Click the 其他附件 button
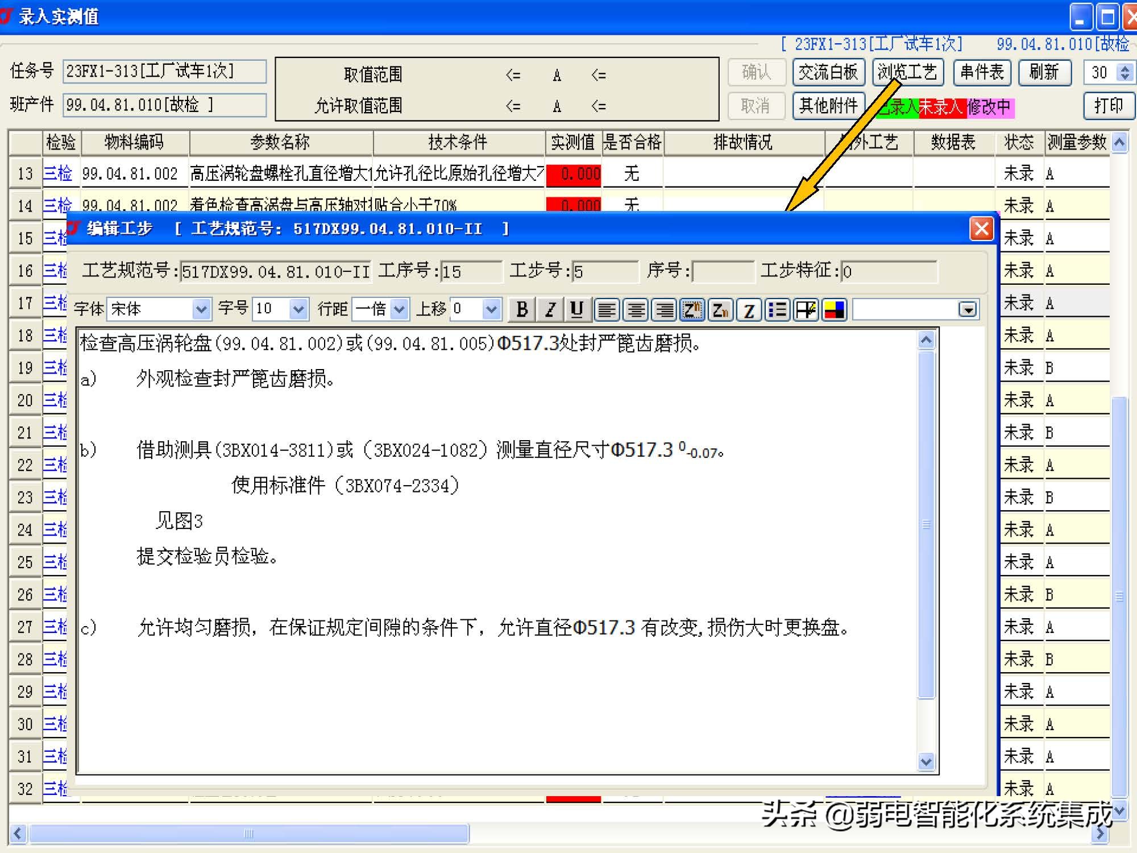 (x=828, y=106)
